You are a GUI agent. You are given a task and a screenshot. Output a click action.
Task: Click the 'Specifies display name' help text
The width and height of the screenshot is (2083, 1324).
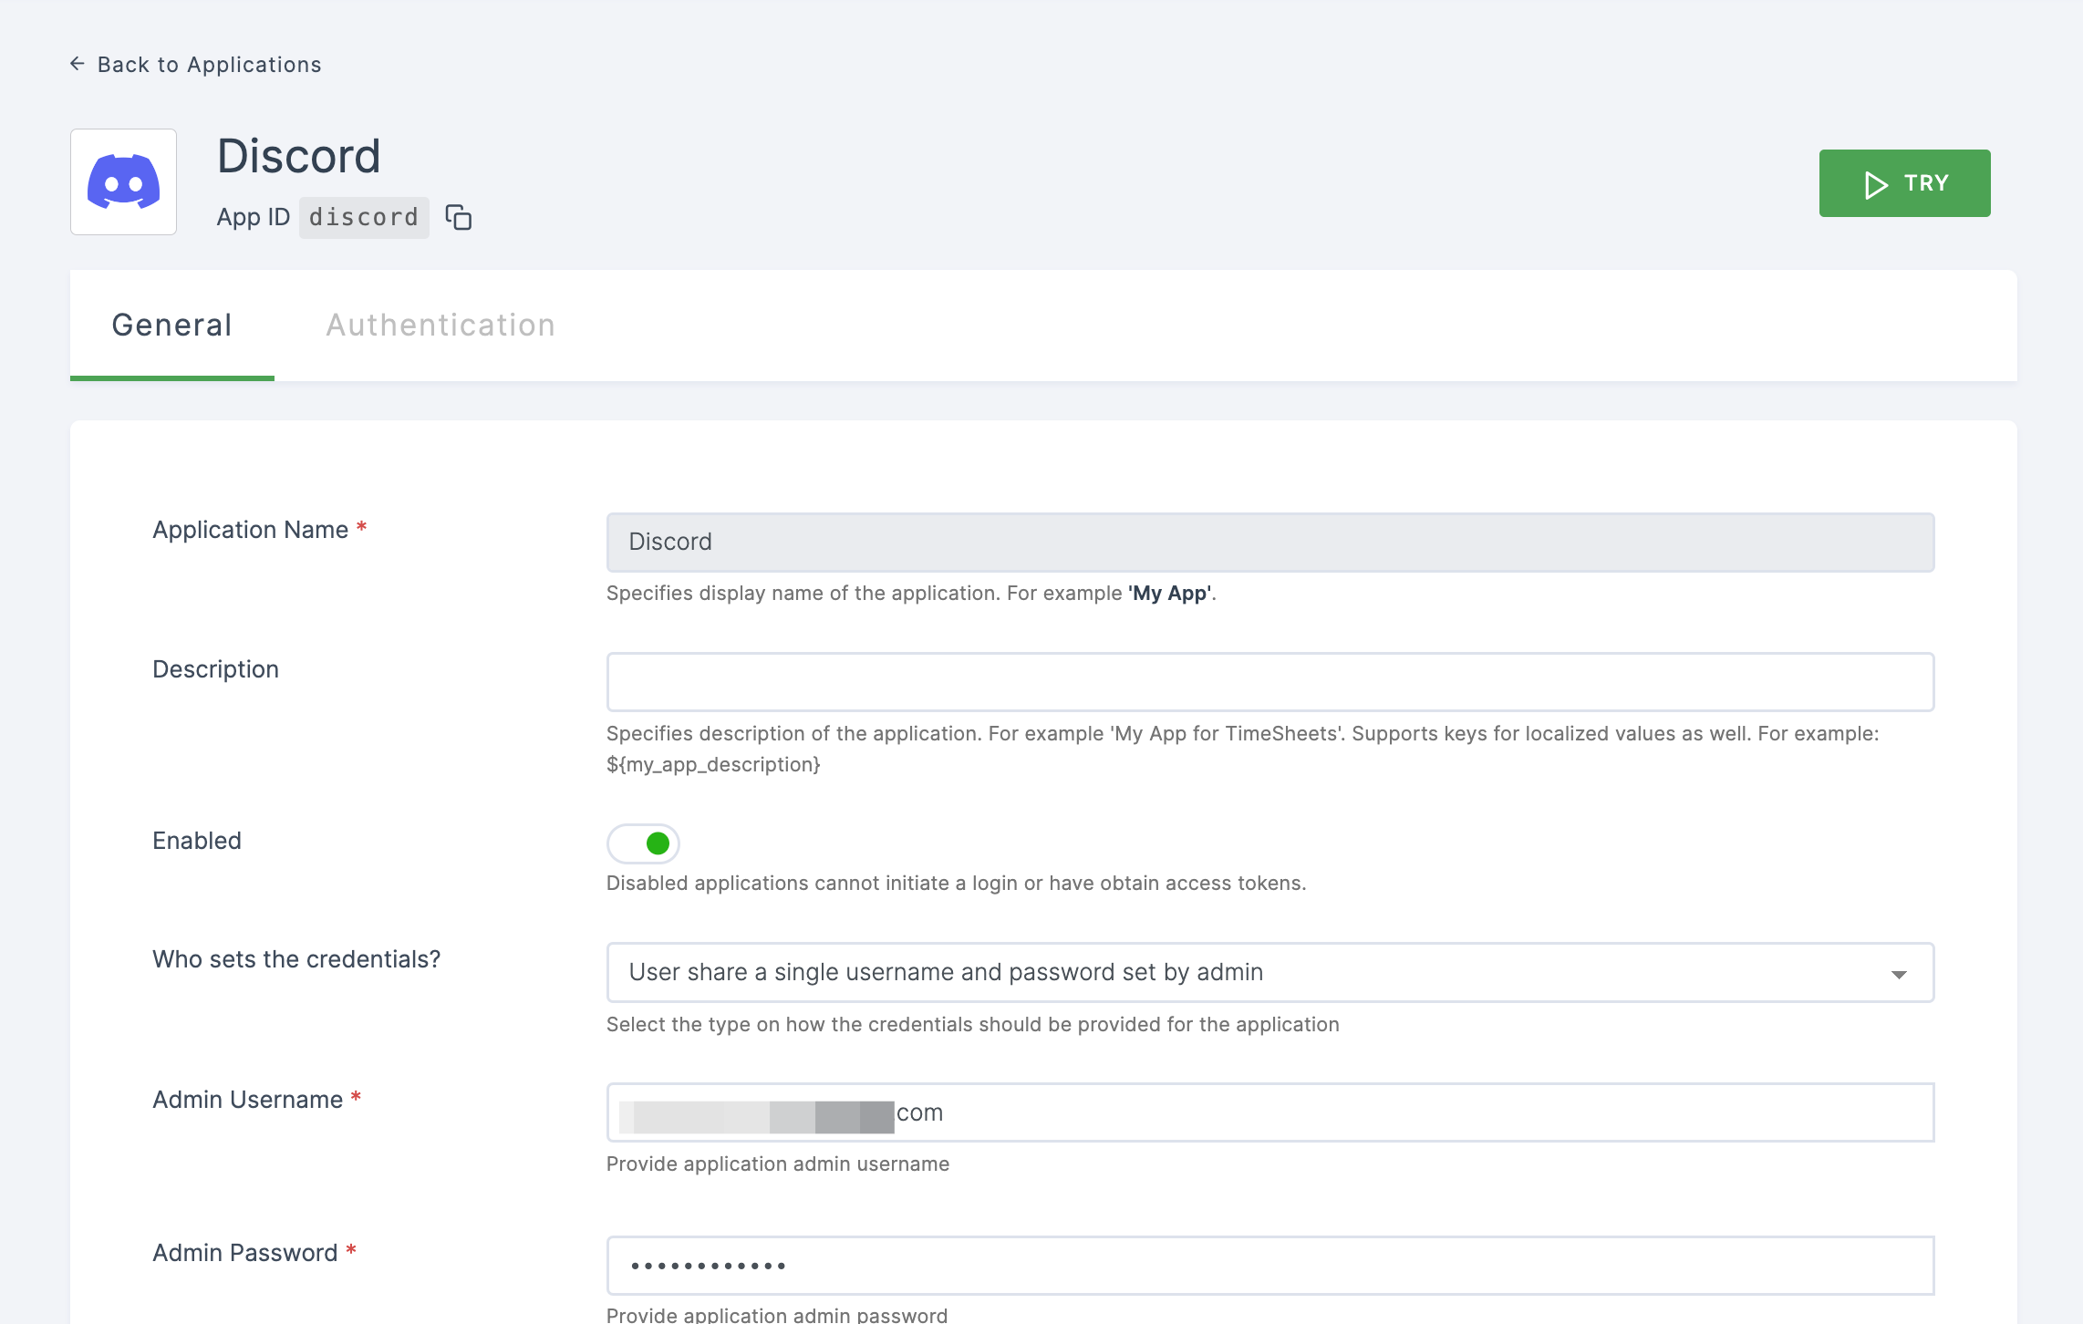(911, 594)
